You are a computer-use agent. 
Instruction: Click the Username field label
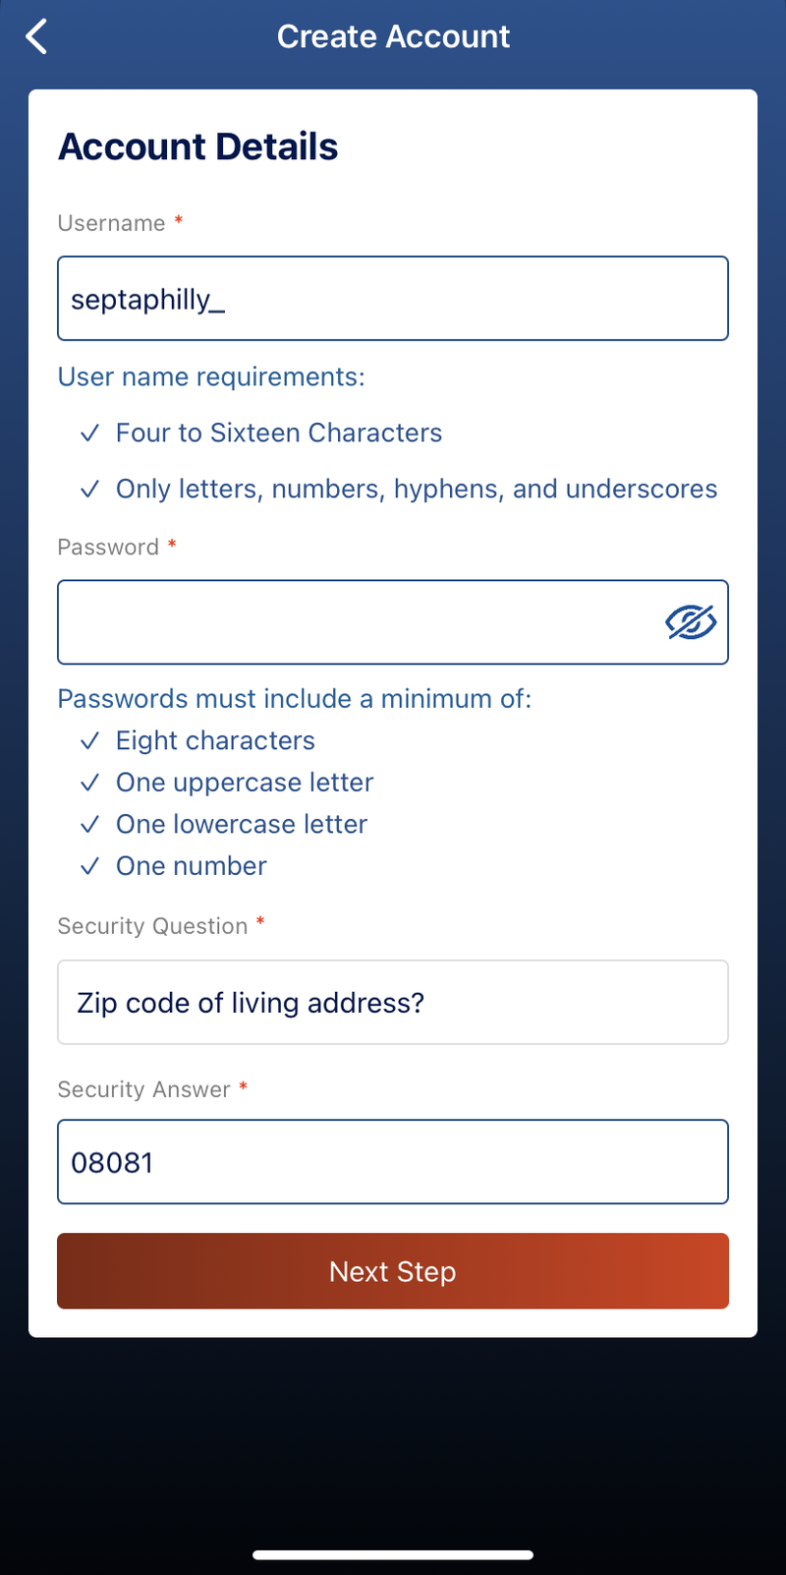[111, 223]
